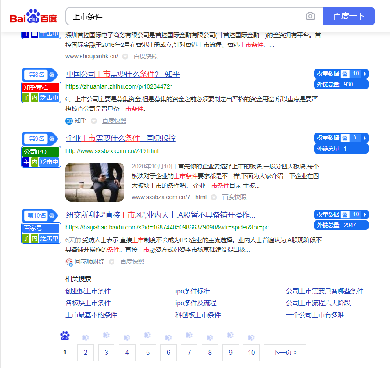
Task: Click the green URL www.sxsbzx.com.cn/749.html
Action: [112, 151]
